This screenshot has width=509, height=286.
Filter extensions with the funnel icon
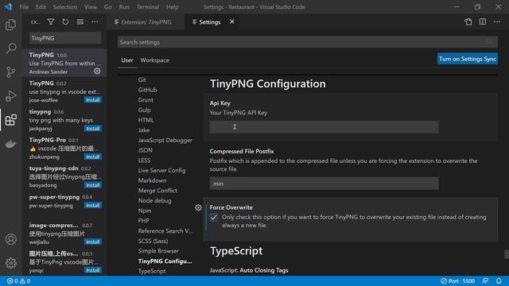[x=51, y=21]
